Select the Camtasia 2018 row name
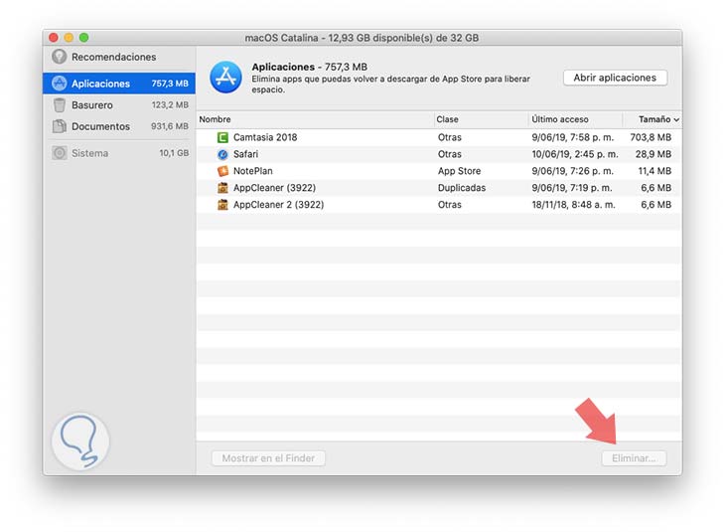Image resolution: width=725 pixels, height=532 pixels. [265, 137]
